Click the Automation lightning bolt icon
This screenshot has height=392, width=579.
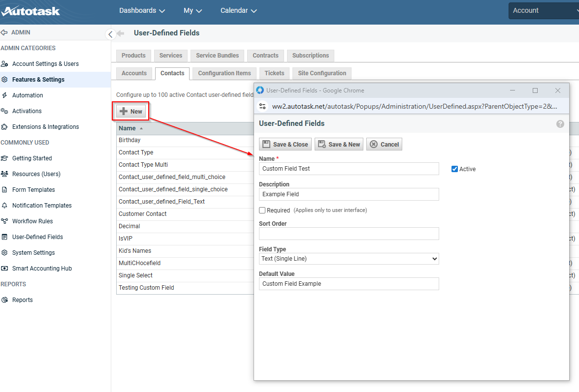coord(4,95)
